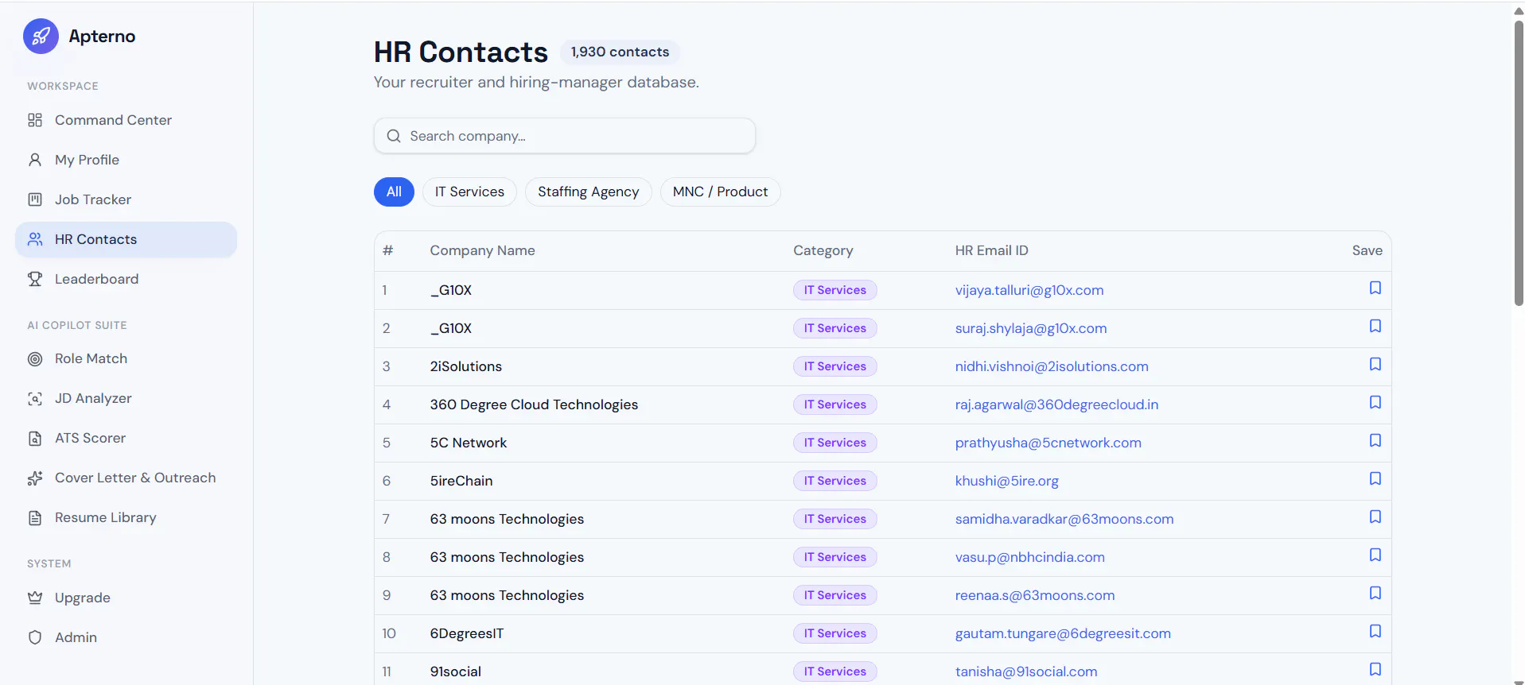Viewport: 1525px width, 685px height.
Task: Open Cover Letter & Outreach
Action: (x=126, y=478)
